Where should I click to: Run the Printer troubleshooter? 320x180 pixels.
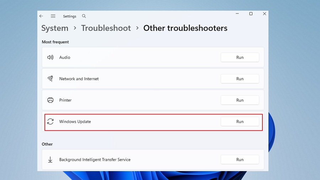click(240, 100)
